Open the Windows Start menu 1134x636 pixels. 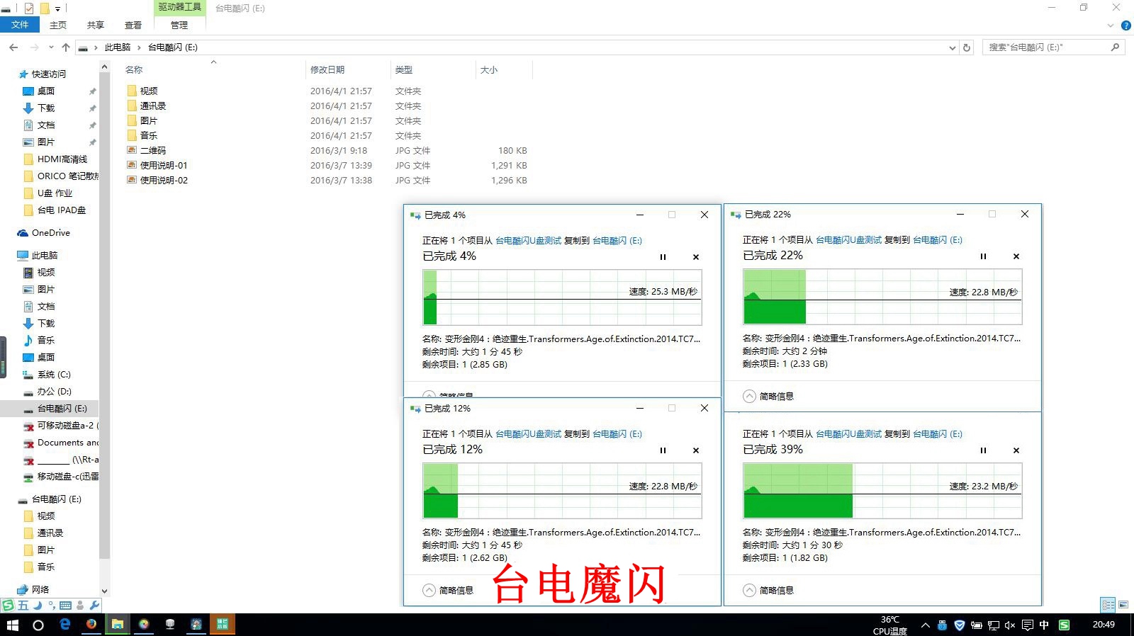point(13,625)
